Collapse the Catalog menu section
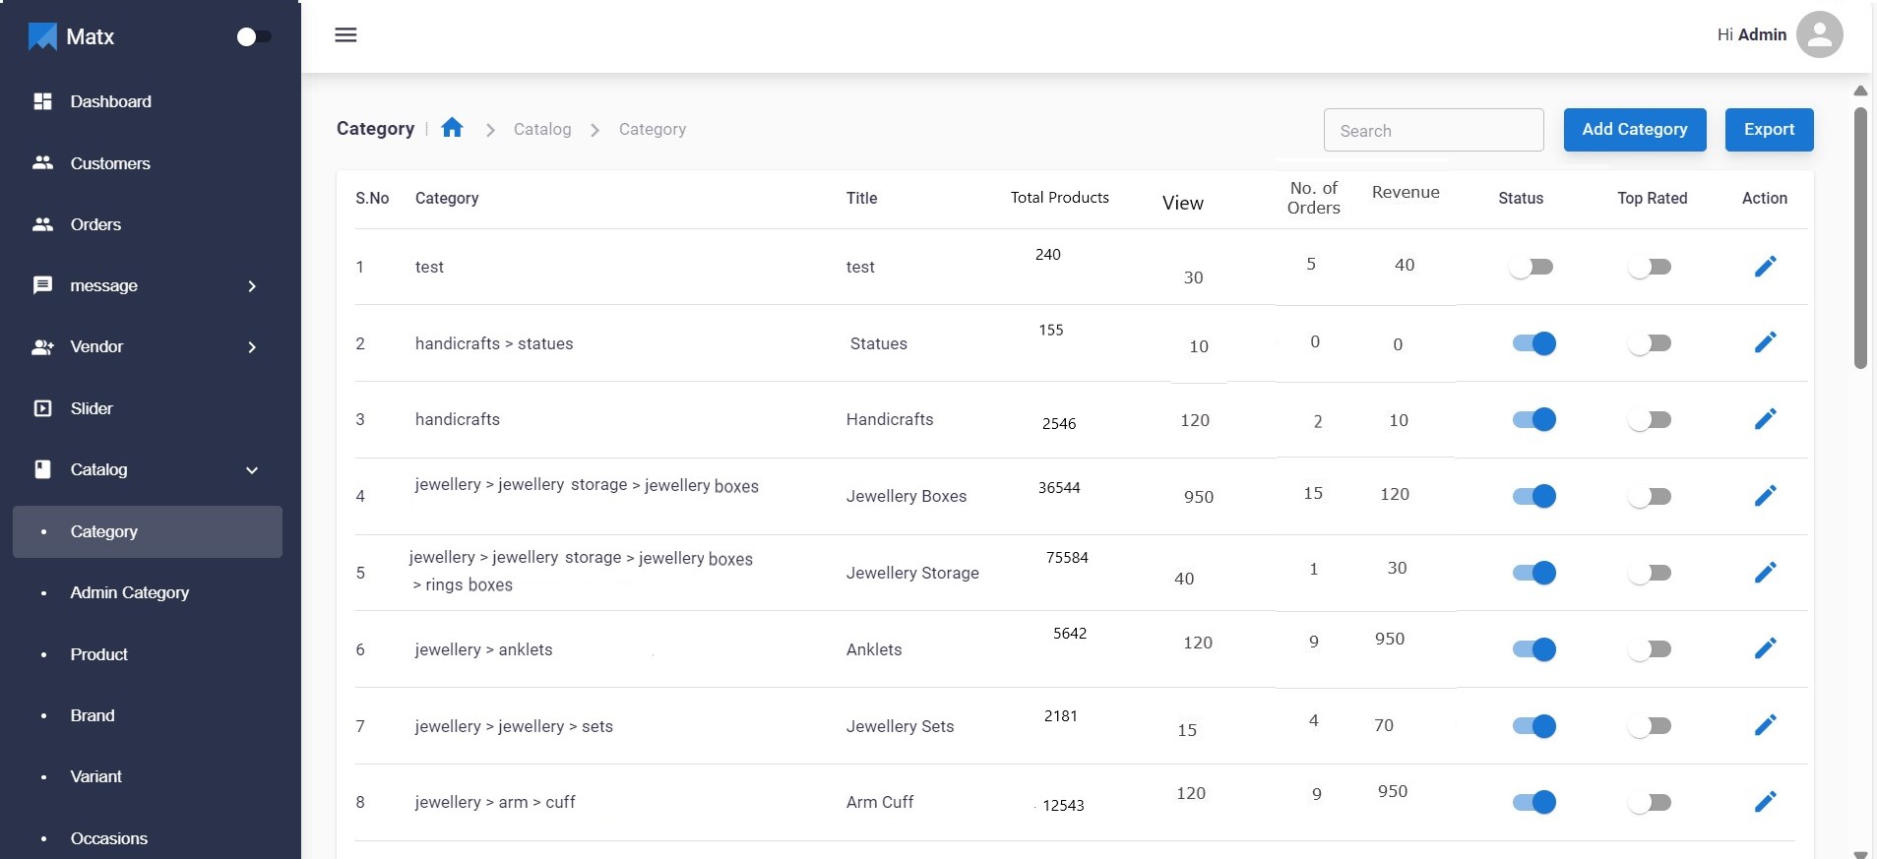The image size is (1877, 859). pyautogui.click(x=252, y=470)
